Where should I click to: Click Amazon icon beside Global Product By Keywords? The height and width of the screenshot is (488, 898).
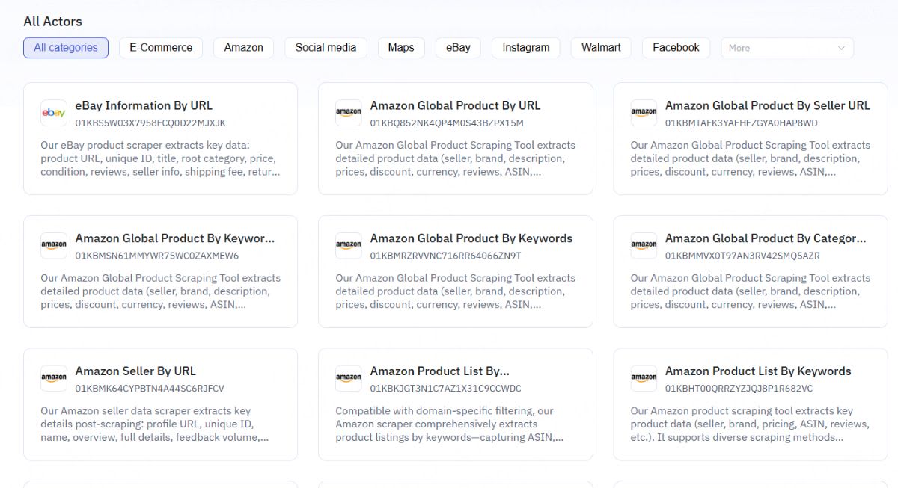pyautogui.click(x=349, y=245)
